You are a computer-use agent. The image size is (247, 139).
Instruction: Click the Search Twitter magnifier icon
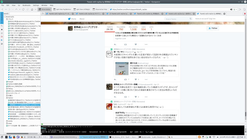(190, 19)
